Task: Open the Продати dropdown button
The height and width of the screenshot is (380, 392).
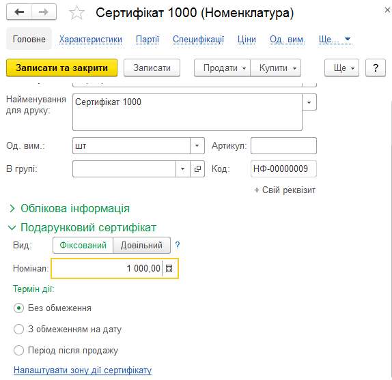Action: point(222,68)
